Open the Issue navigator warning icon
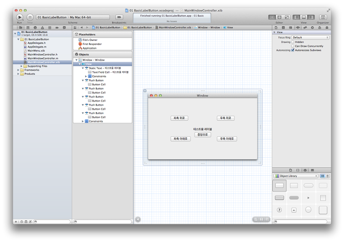The height and width of the screenshot is (242, 344). [42, 28]
